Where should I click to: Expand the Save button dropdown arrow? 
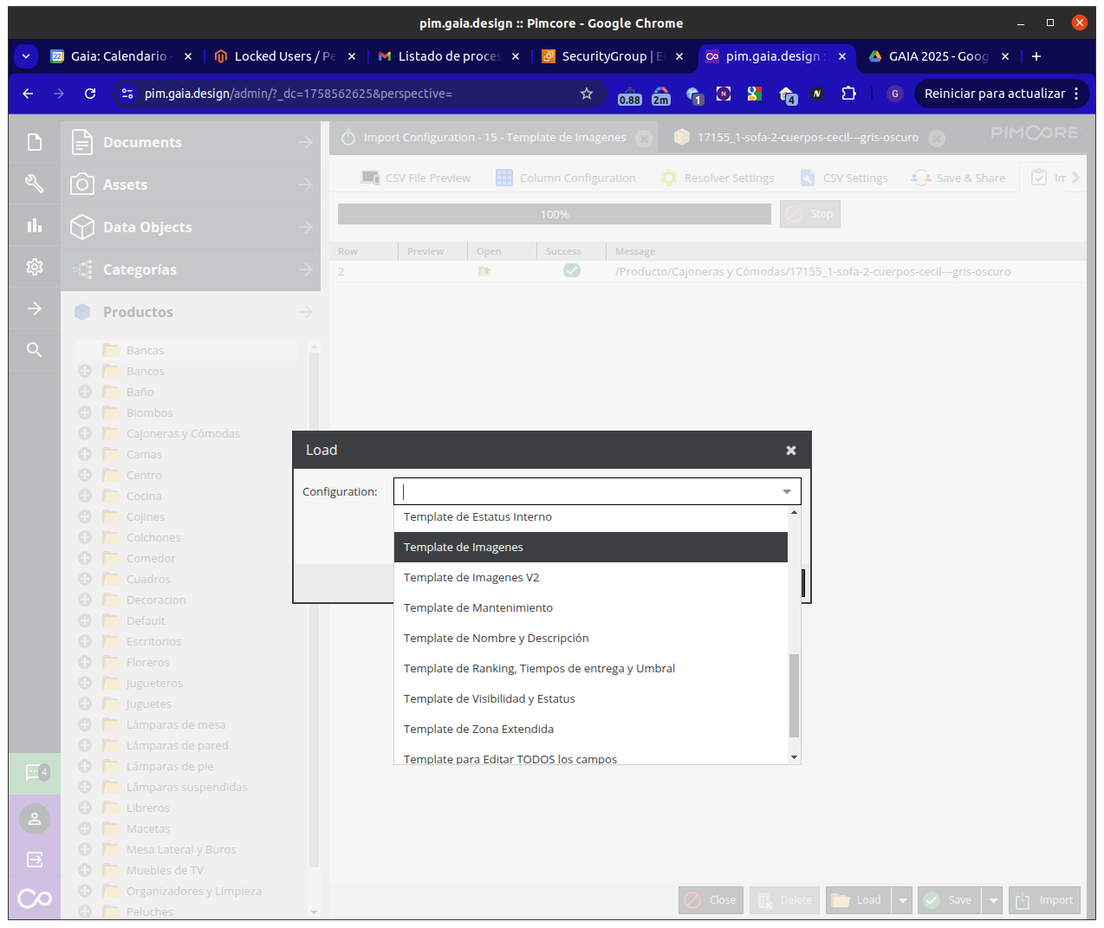(x=993, y=900)
